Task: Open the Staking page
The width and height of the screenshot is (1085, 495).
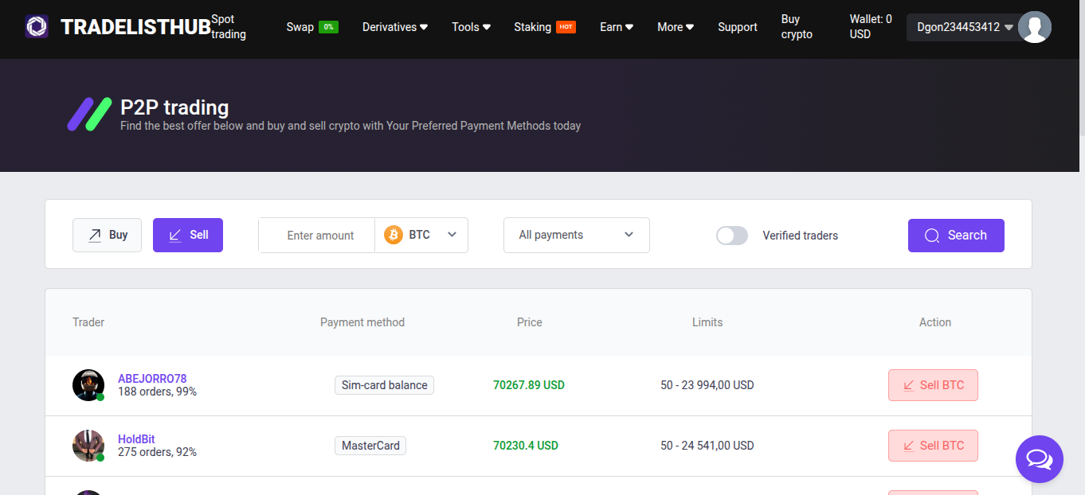Action: [x=532, y=27]
